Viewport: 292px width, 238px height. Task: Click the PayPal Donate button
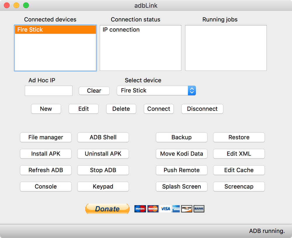(107, 209)
